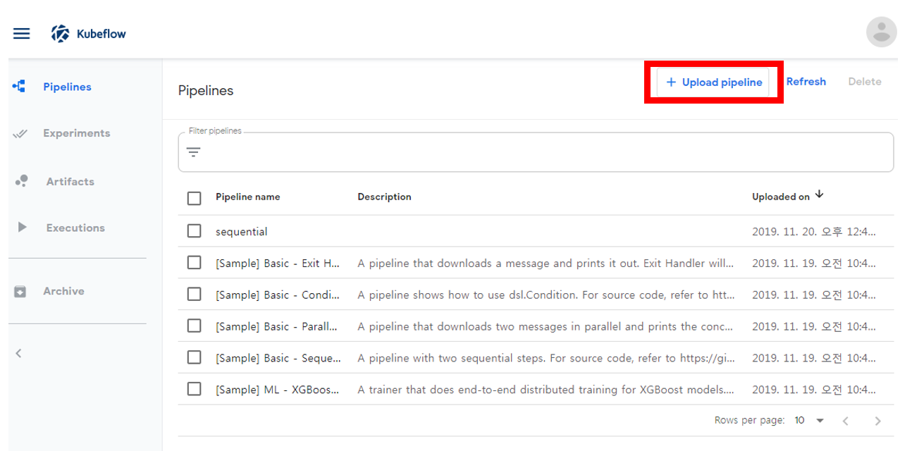This screenshot has height=451, width=912.
Task: Click the dsl.Condition pipeline description text
Action: tap(546, 295)
